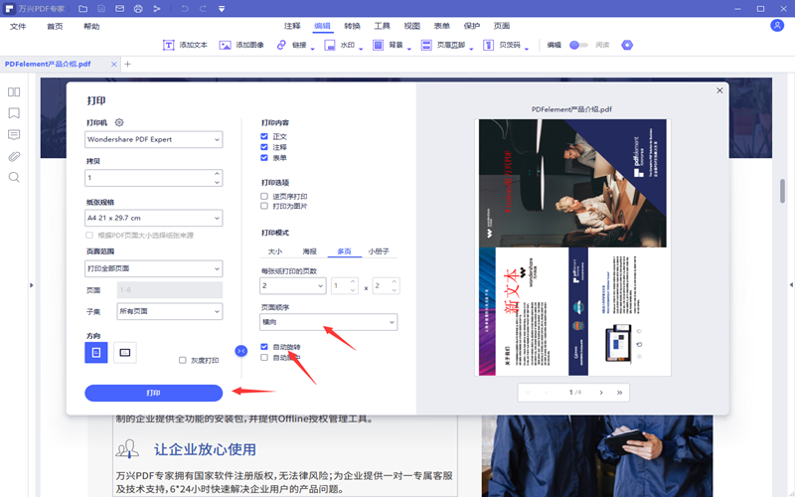The width and height of the screenshot is (795, 497).
Task: Uncheck the 注释 print content checkbox
Action: pyautogui.click(x=264, y=147)
